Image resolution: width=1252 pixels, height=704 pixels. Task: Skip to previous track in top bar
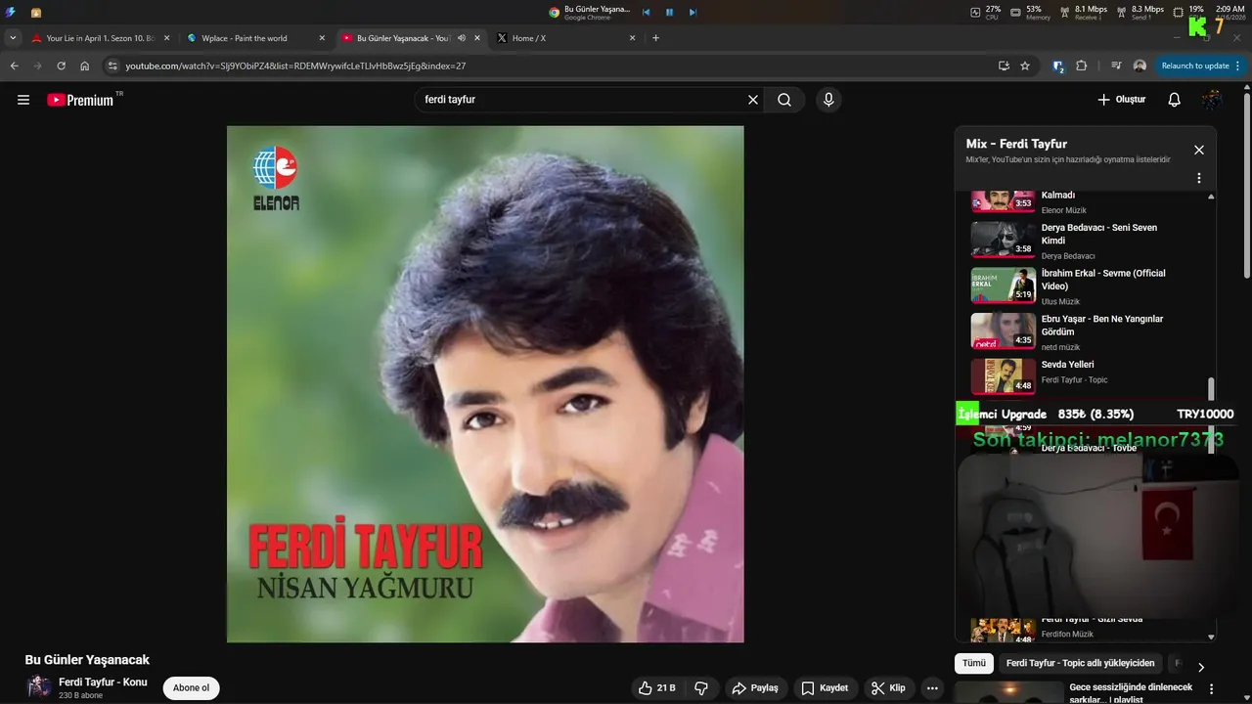click(x=647, y=13)
